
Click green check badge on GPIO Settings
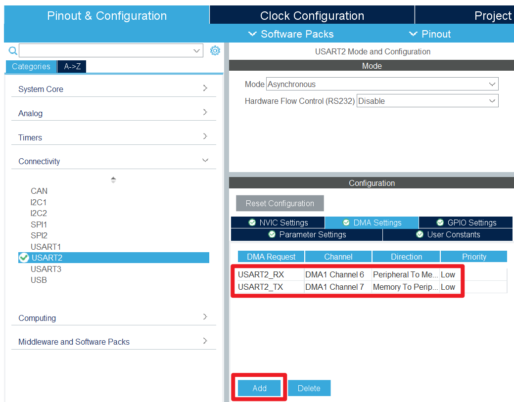tap(440, 223)
